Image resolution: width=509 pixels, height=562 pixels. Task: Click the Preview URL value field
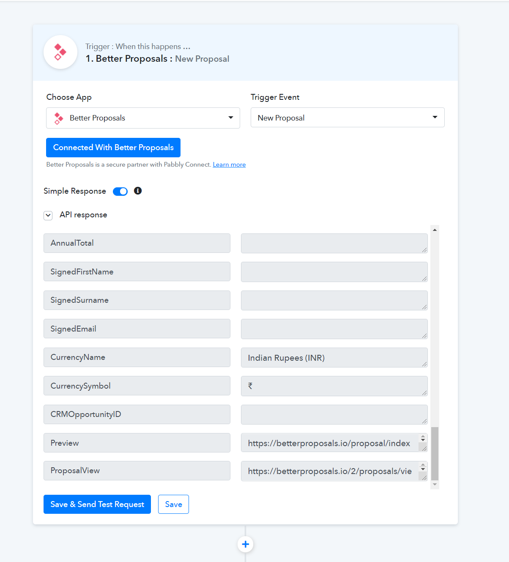(x=334, y=443)
